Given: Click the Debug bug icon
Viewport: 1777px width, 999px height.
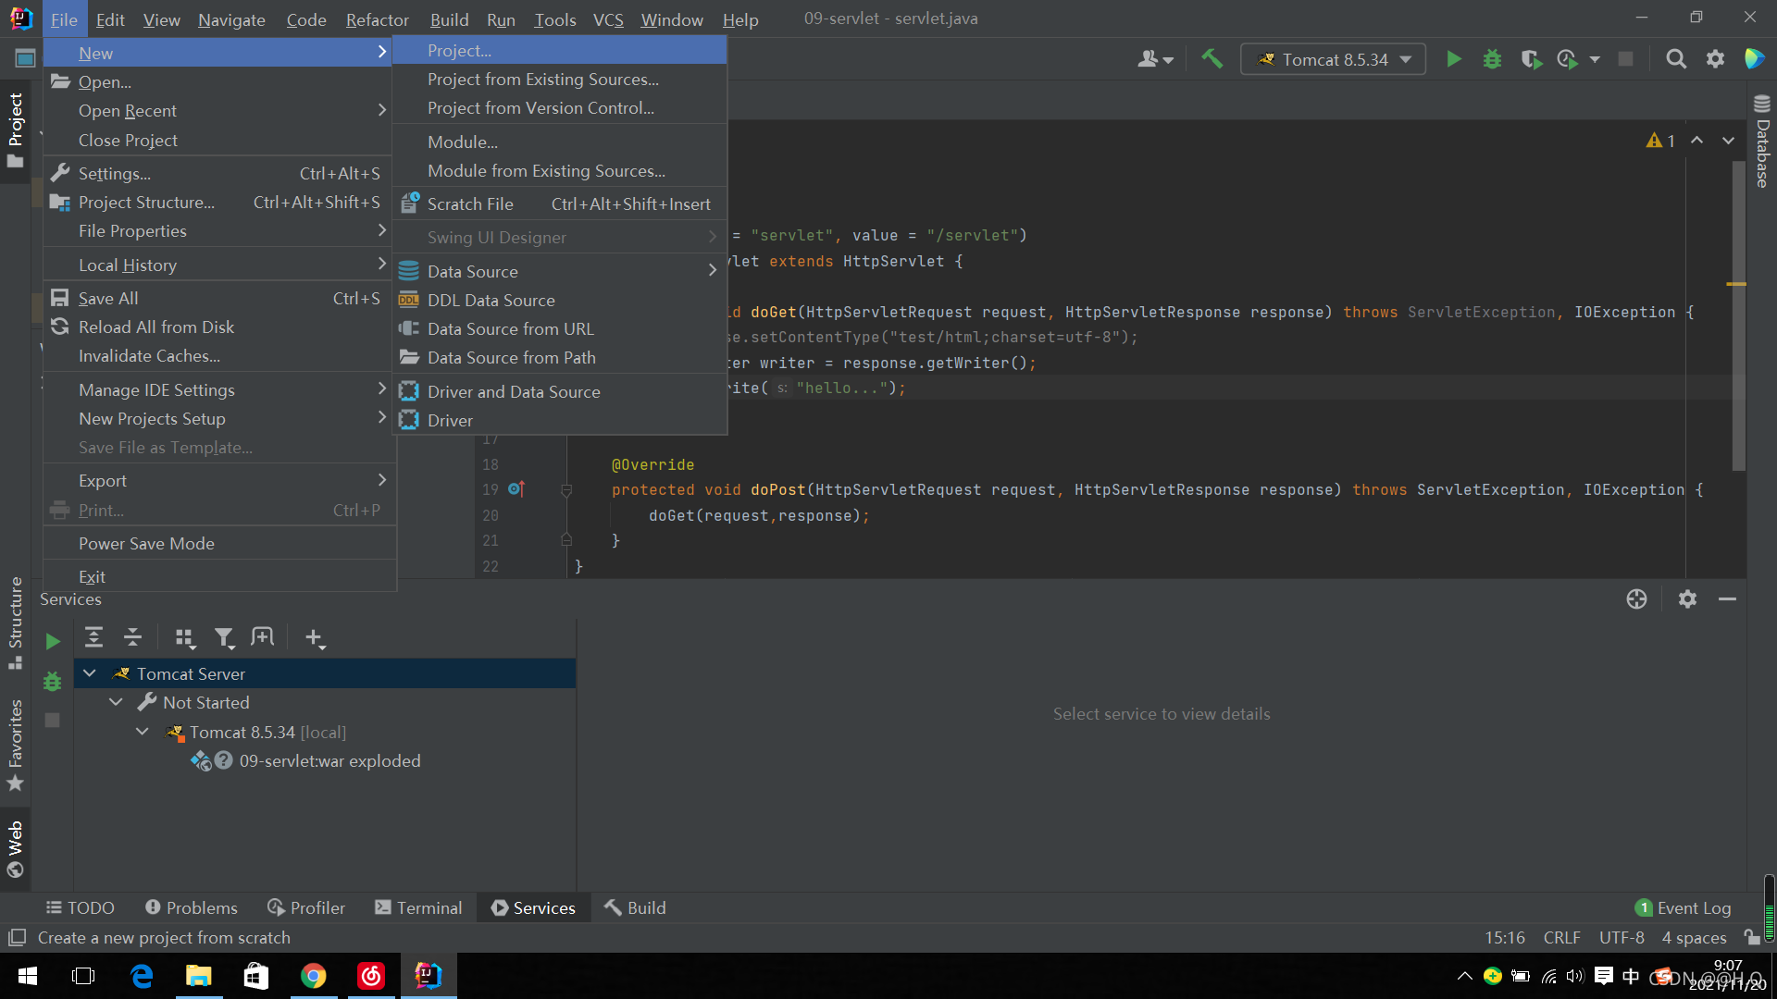Looking at the screenshot, I should tap(1491, 58).
